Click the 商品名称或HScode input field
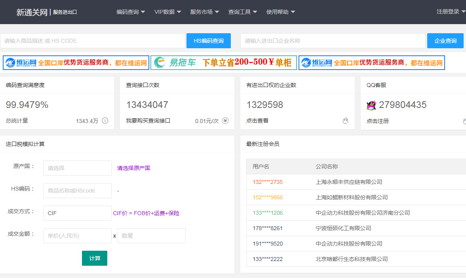Viewport: 466px width, 278px height. (x=77, y=190)
